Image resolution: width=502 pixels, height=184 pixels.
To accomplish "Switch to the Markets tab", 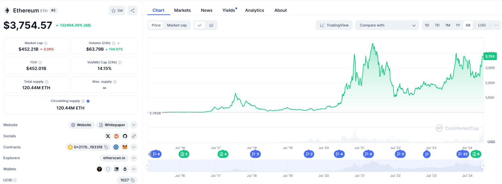I will 182,10.
